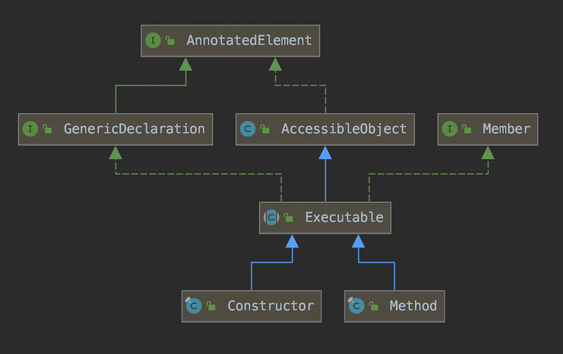The width and height of the screenshot is (563, 354).
Task: Select the Method class label
Action: coord(413,306)
